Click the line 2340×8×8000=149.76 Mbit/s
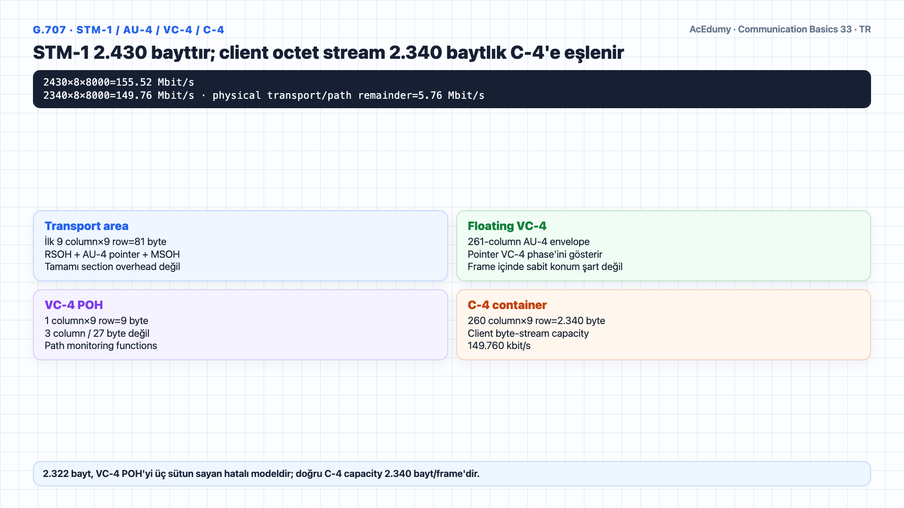The image size is (904, 508). [x=264, y=95]
